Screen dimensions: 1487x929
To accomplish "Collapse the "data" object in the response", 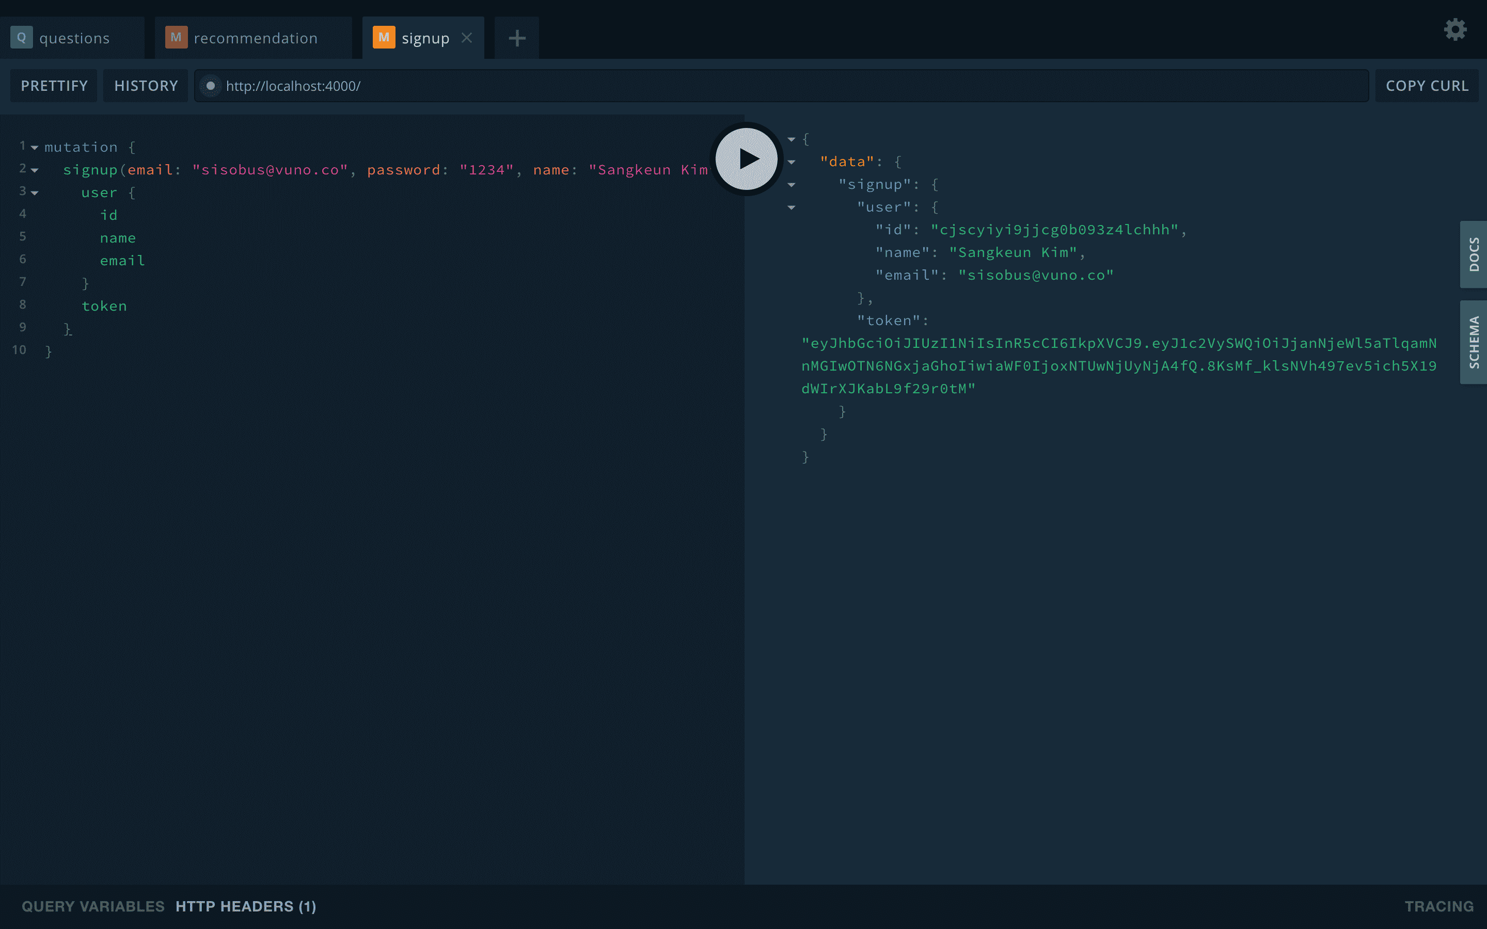I will [792, 162].
